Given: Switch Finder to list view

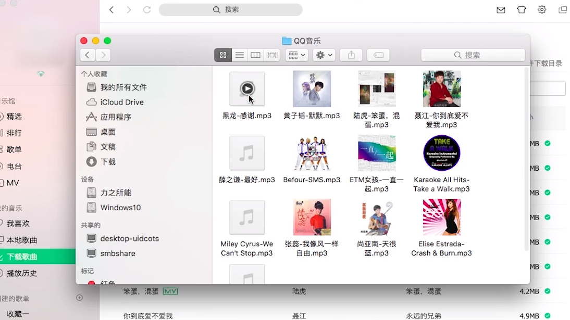Looking at the screenshot, I should point(239,55).
